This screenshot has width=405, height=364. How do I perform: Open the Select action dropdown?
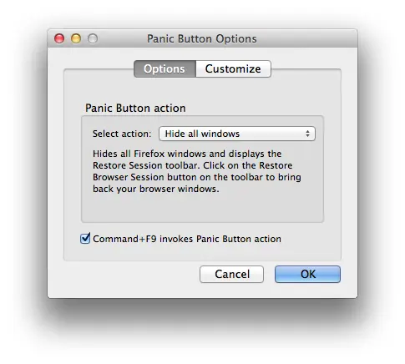coord(237,134)
